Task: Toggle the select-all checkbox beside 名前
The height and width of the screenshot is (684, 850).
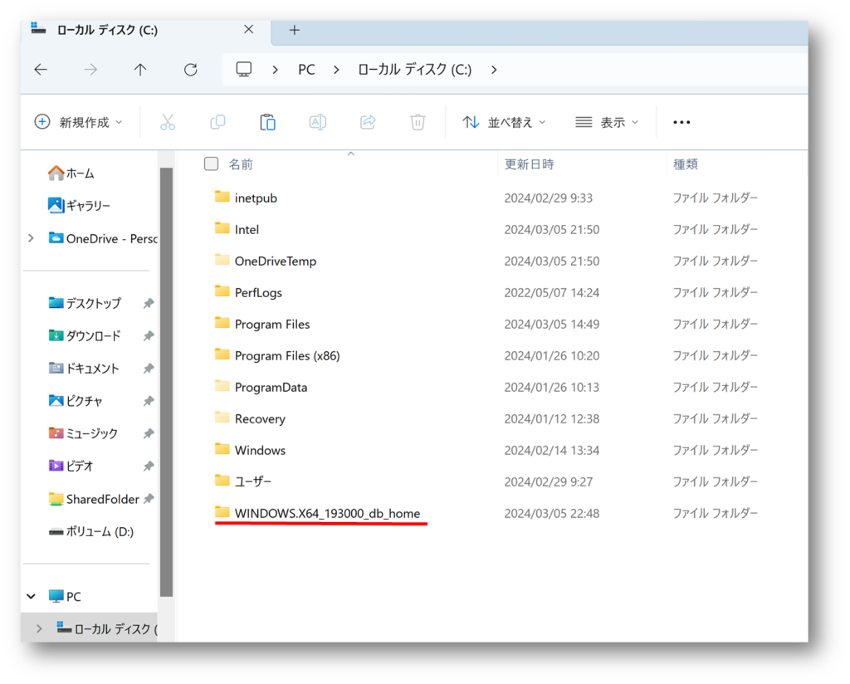Action: pos(212,164)
